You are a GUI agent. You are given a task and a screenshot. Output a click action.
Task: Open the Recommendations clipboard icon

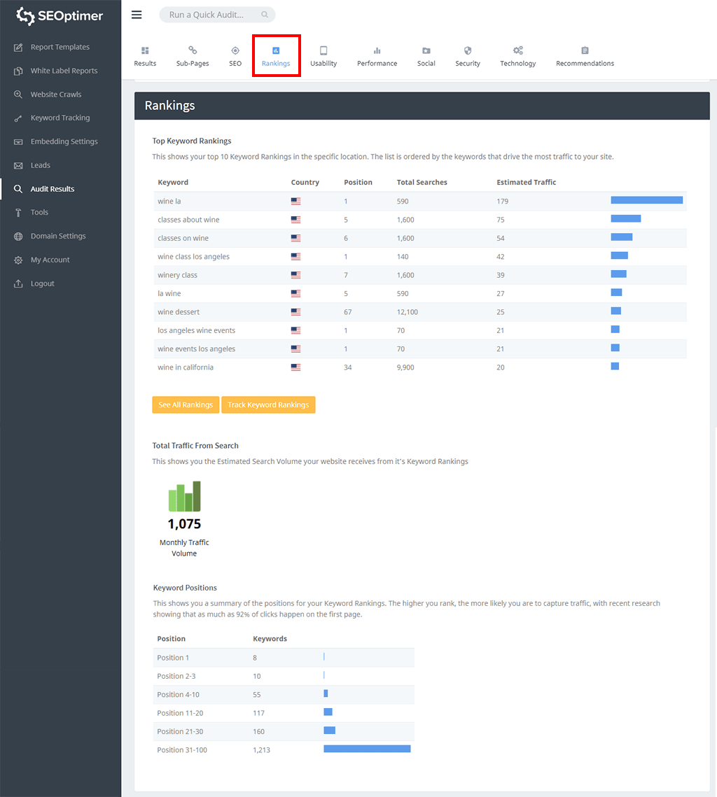point(585,50)
